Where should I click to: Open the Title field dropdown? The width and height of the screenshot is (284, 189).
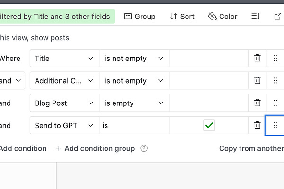(65, 58)
